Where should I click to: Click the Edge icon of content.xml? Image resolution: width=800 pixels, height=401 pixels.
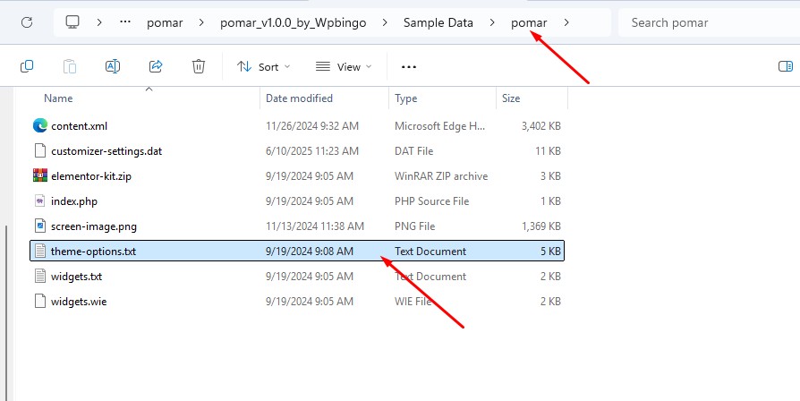[39, 125]
